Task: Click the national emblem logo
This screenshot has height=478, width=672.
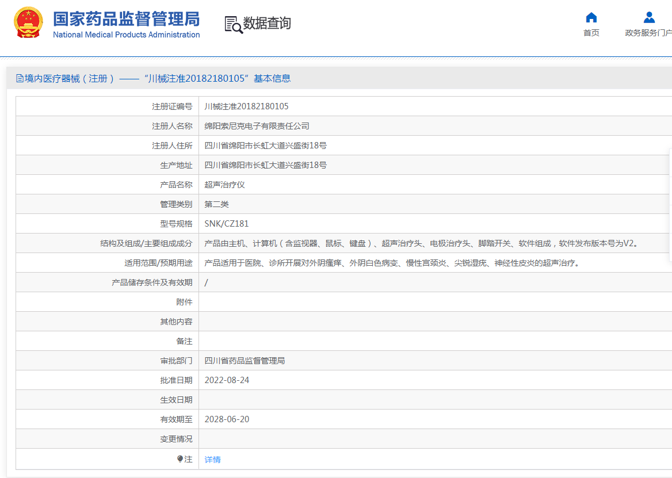Action: coord(28,22)
